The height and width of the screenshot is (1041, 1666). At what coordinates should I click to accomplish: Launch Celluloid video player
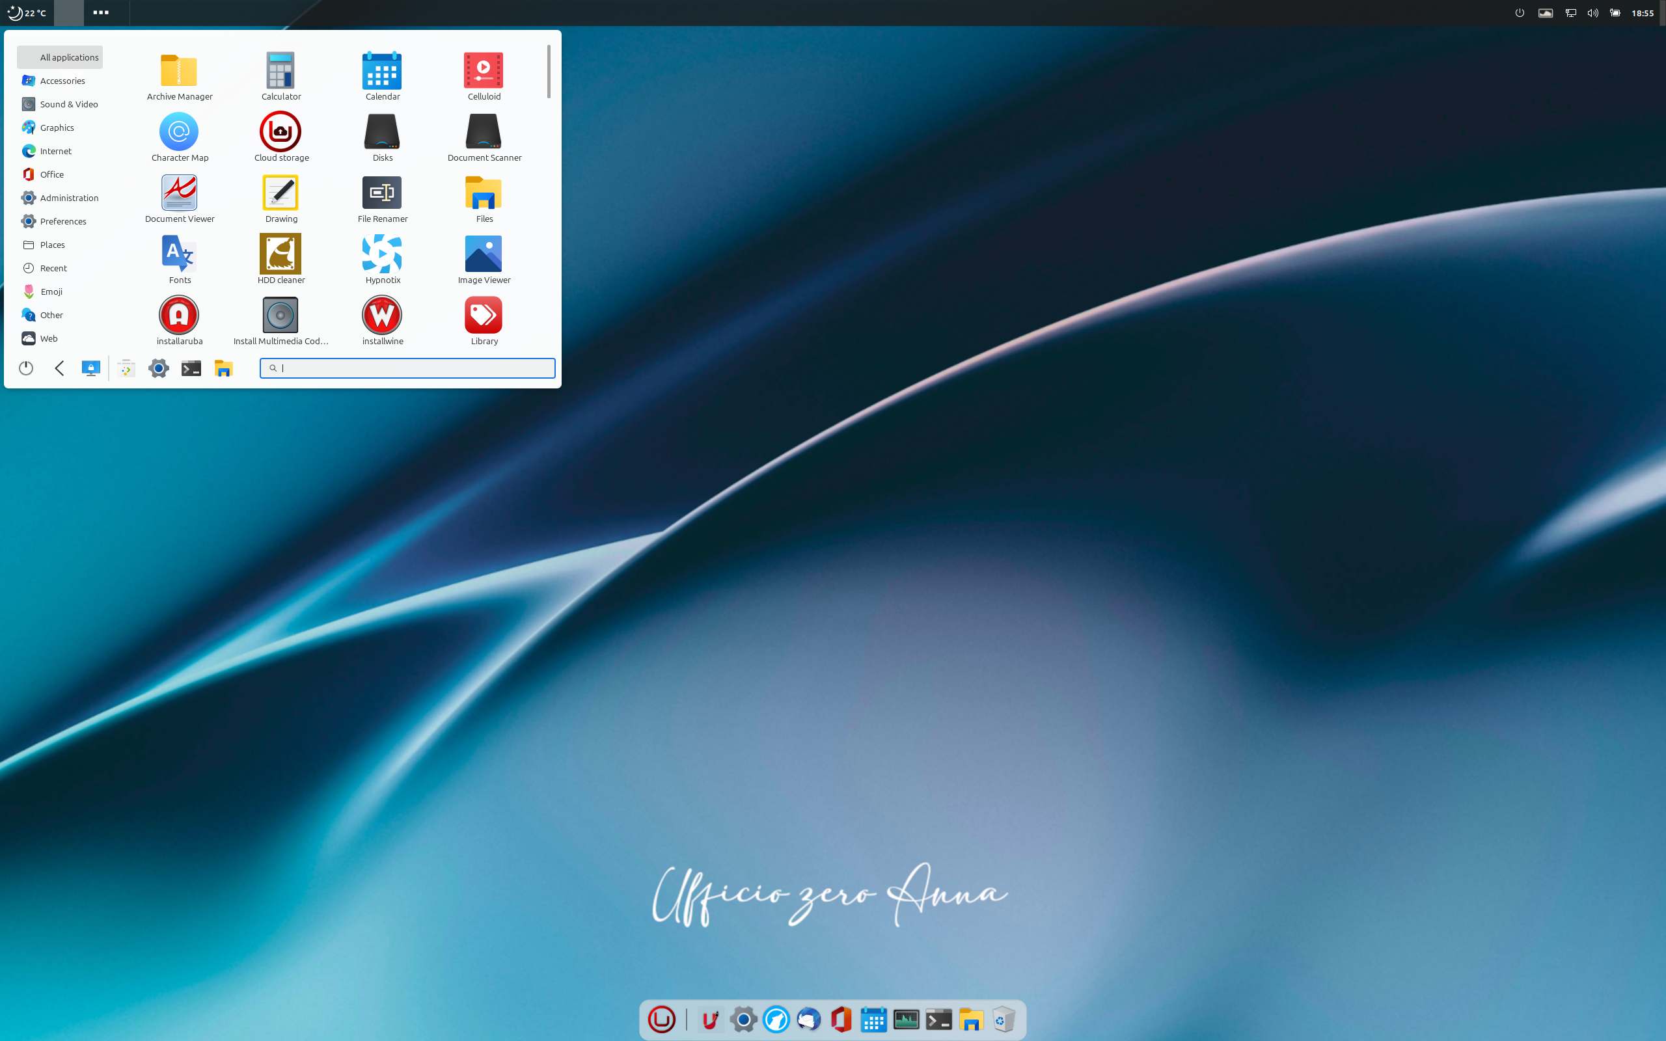[484, 76]
